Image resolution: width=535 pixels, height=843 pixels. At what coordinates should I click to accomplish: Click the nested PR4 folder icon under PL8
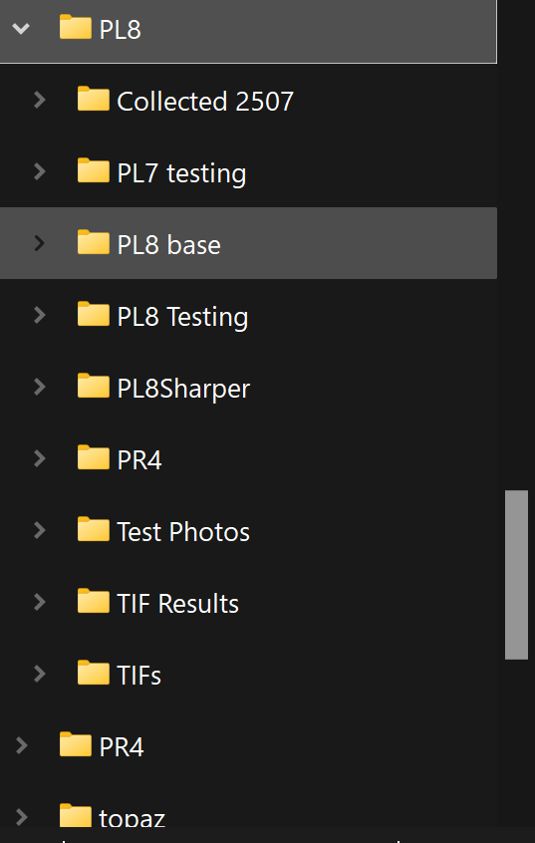pyautogui.click(x=93, y=457)
